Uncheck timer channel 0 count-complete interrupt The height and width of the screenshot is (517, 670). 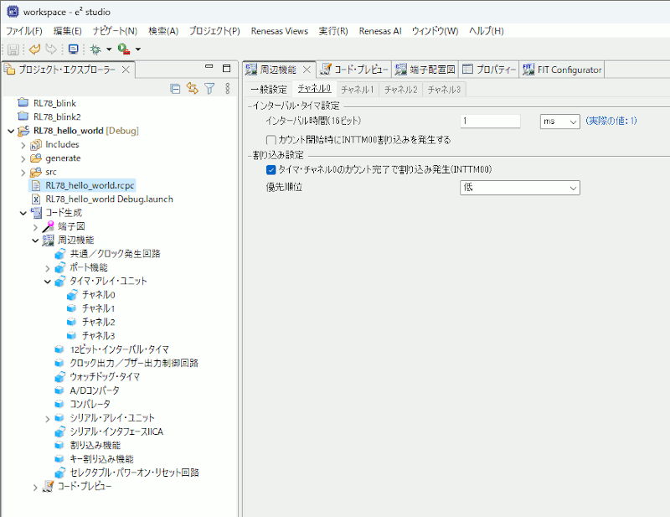pos(271,169)
